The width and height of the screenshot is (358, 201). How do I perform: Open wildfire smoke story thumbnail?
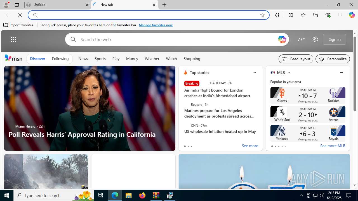point(46,171)
